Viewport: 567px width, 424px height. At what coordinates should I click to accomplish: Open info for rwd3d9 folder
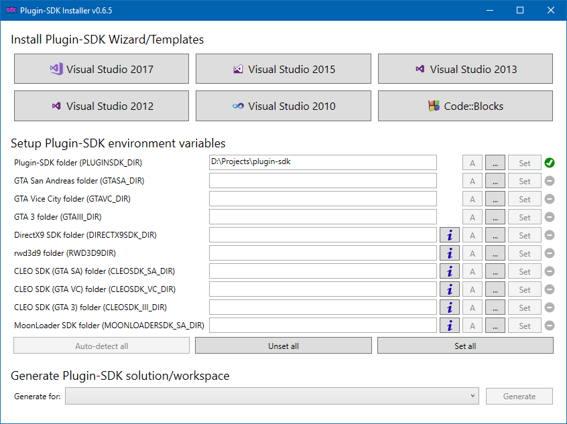pyautogui.click(x=450, y=253)
